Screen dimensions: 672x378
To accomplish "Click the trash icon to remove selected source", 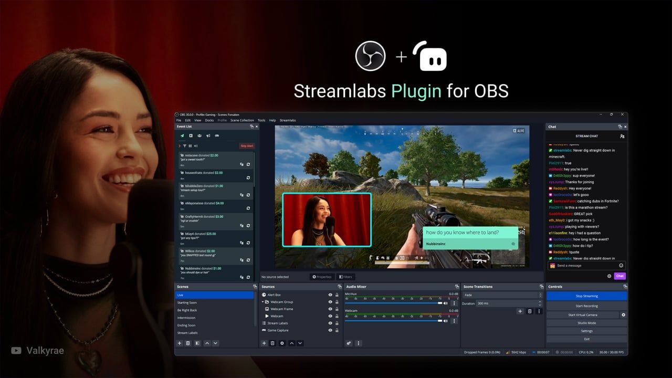I will [x=272, y=343].
